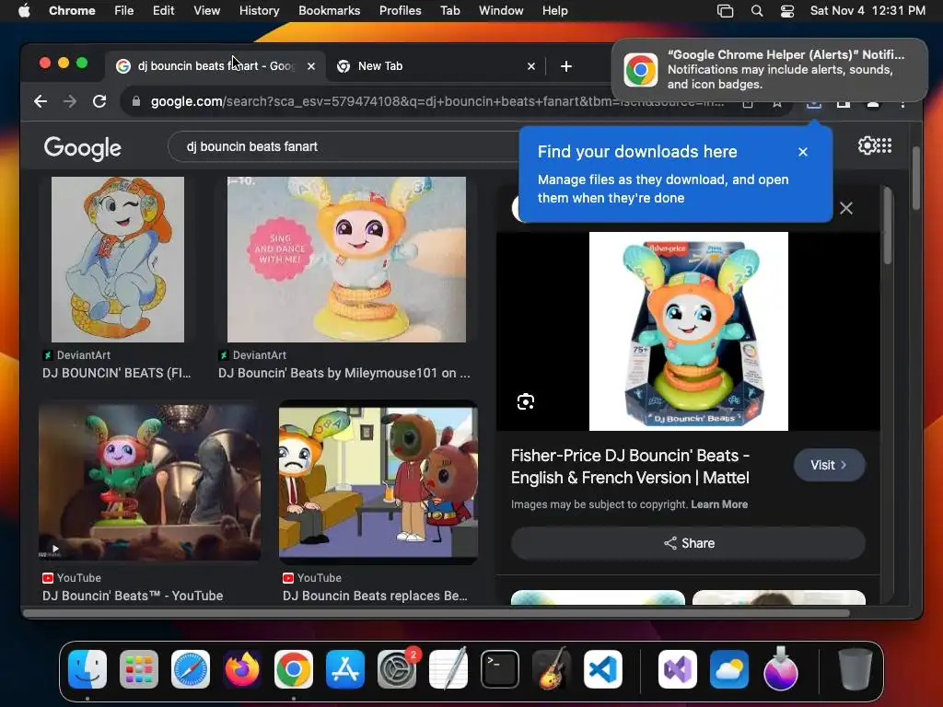The height and width of the screenshot is (707, 943).
Task: Open purple Visual Studio from the dock
Action: click(678, 669)
